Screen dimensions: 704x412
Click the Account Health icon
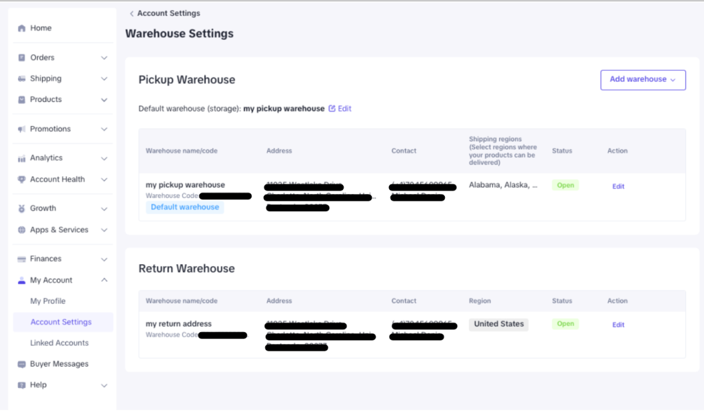(x=22, y=179)
